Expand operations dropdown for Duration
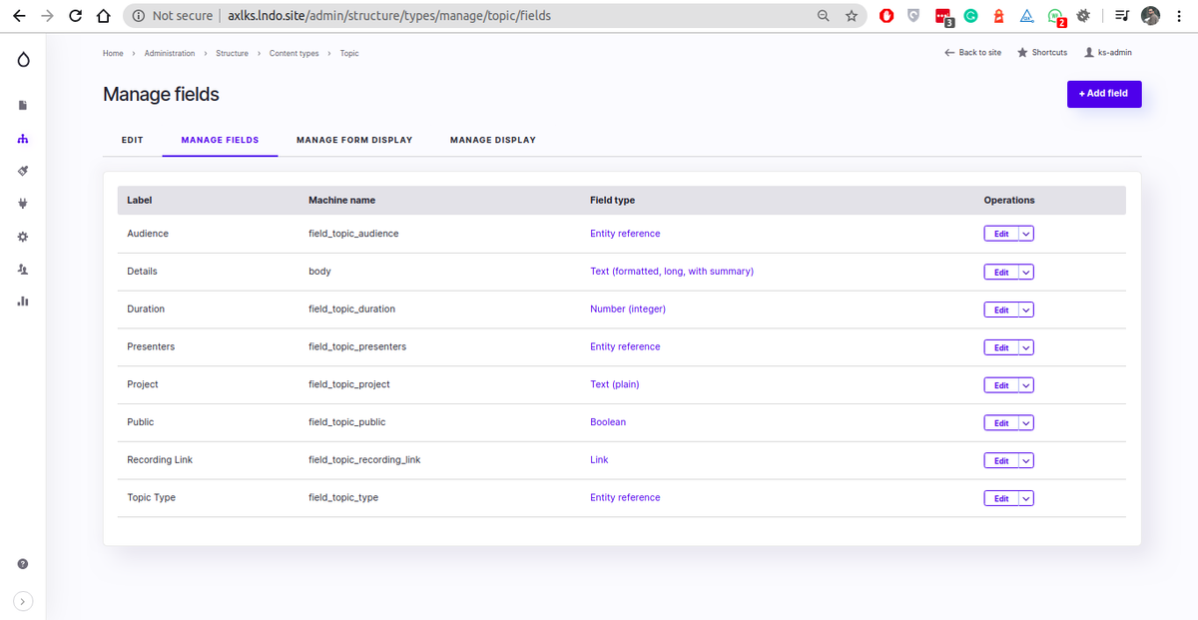The height and width of the screenshot is (620, 1198). pyautogui.click(x=1026, y=310)
